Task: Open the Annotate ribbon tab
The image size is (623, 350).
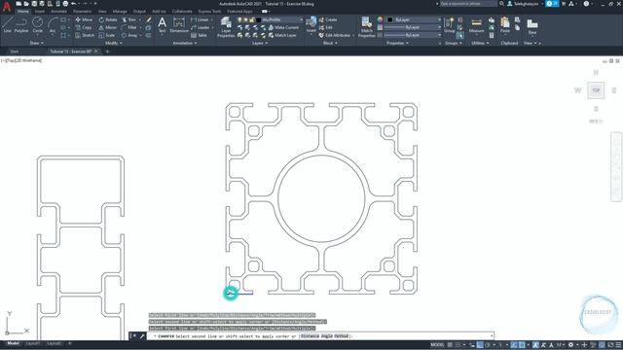Action: (58, 12)
